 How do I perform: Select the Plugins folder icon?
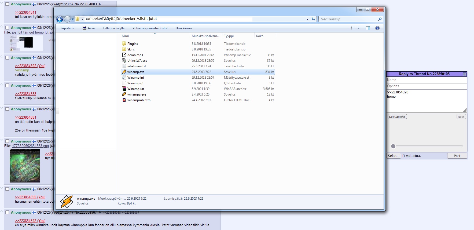(124, 43)
